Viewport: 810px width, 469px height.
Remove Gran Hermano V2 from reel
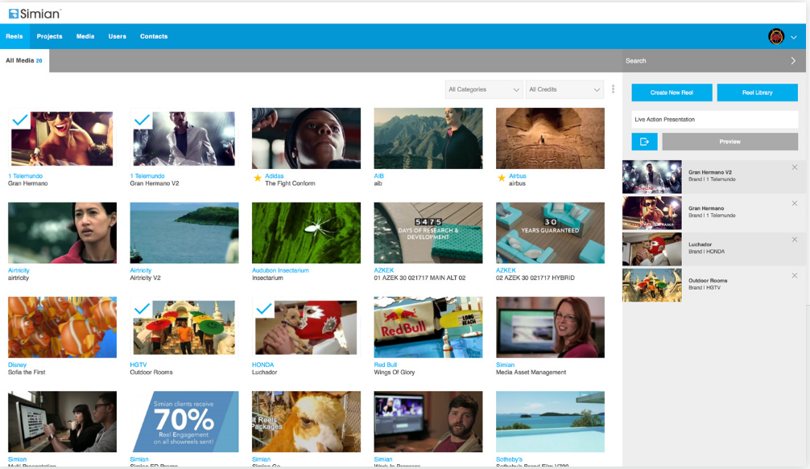(795, 167)
